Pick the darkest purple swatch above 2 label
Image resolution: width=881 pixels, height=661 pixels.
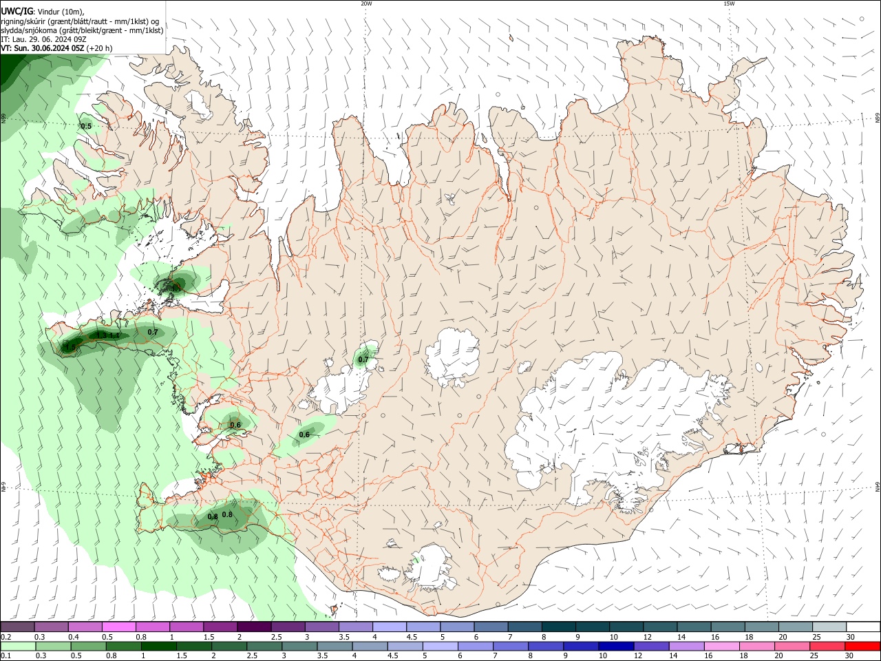point(254,627)
